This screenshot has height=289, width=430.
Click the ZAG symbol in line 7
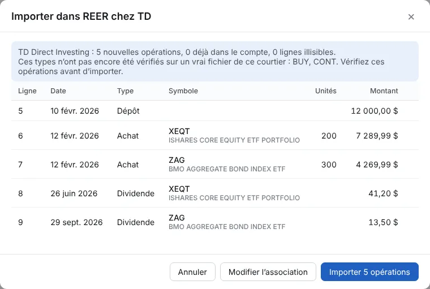tap(177, 160)
